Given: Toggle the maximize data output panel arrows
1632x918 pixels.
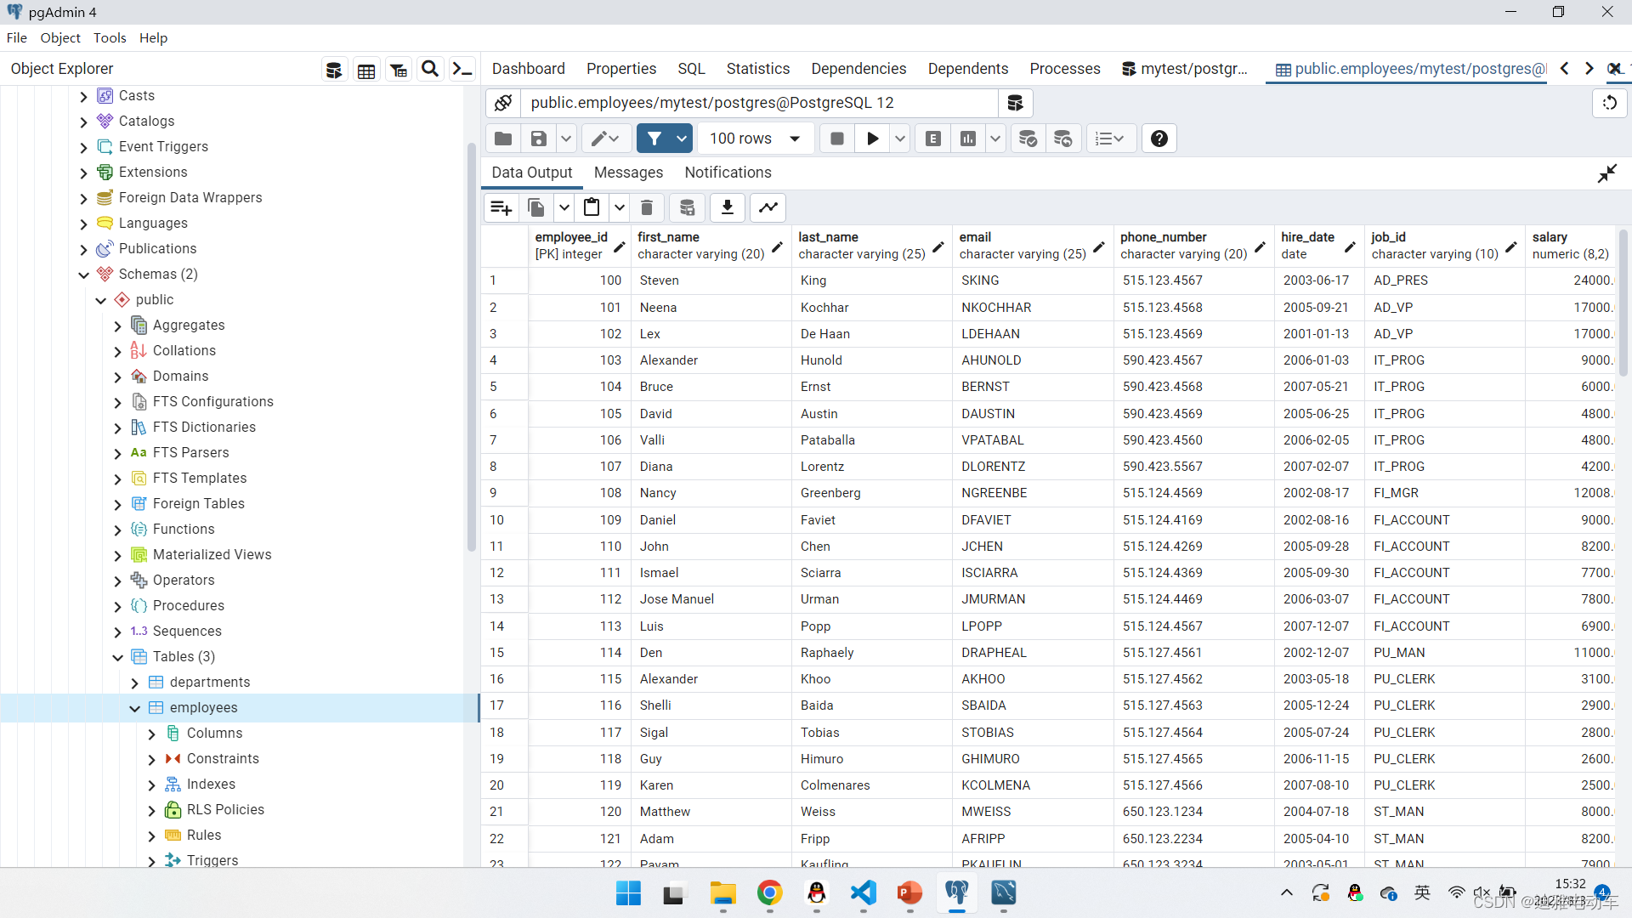Looking at the screenshot, I should click(1606, 173).
